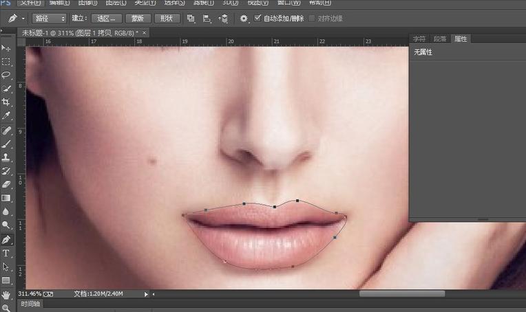Screen dimensions: 526x312
Task: Click the path operations icon
Action: (x=191, y=19)
